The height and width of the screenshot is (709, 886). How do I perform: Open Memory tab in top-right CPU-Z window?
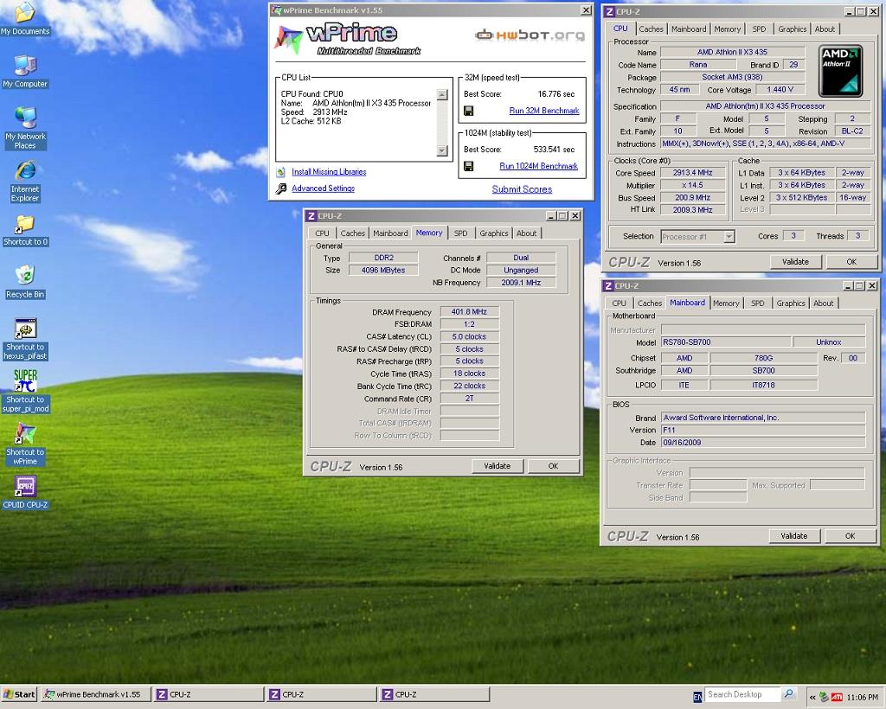(727, 29)
